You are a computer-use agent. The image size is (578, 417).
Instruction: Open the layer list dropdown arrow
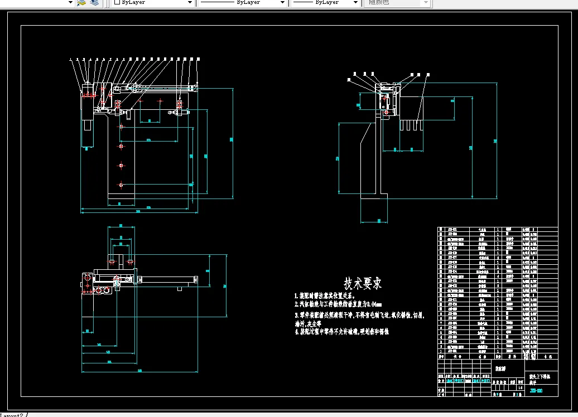pos(70,3)
